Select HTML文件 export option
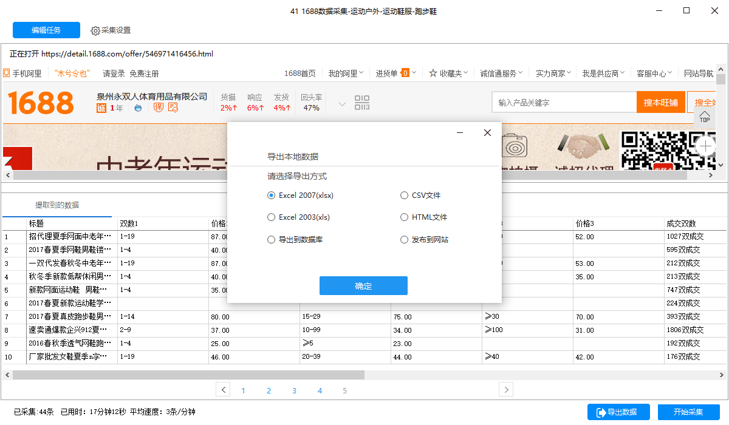 [424, 217]
